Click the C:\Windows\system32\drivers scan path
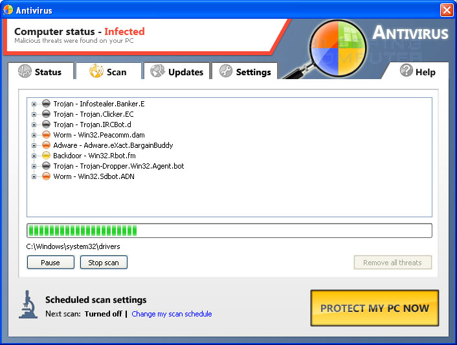This screenshot has width=457, height=345. pyautogui.click(x=73, y=246)
